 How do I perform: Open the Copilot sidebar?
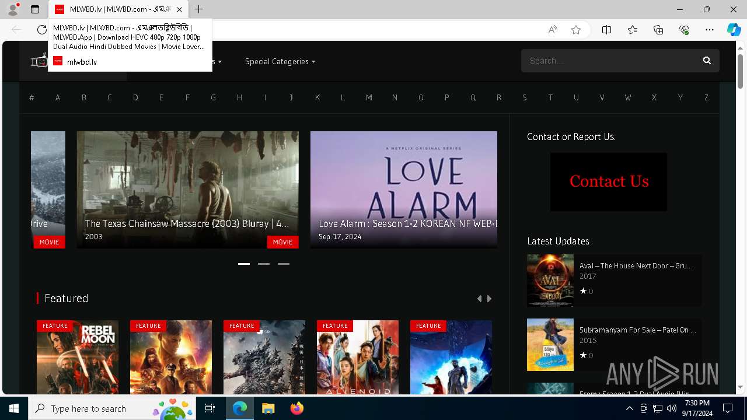pos(734,30)
